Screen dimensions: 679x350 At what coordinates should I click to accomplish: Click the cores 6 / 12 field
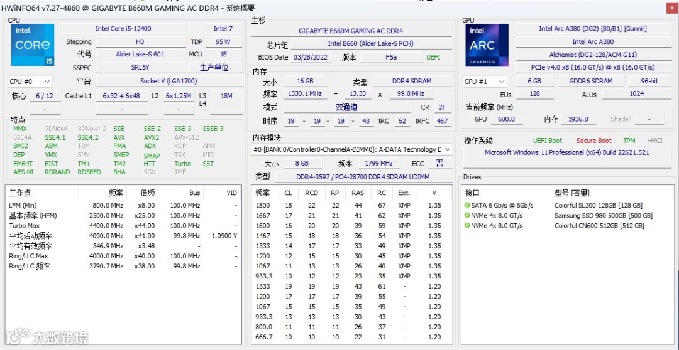[x=45, y=96]
